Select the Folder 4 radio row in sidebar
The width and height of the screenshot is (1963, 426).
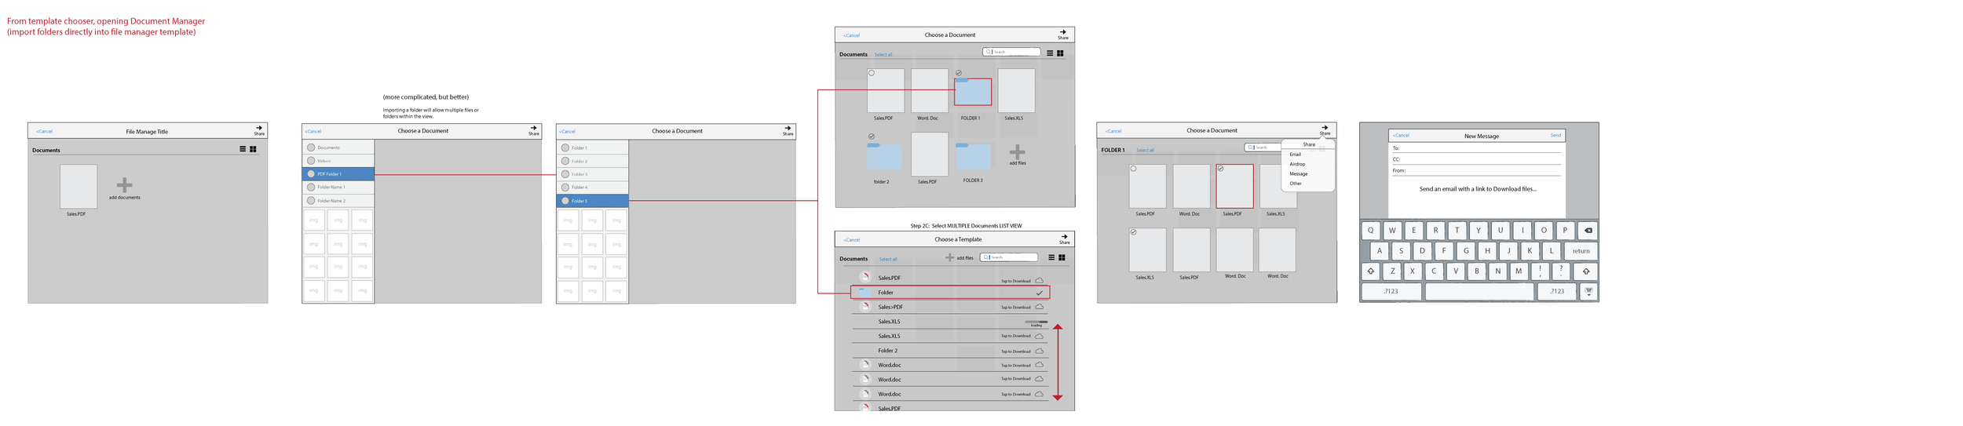click(x=593, y=188)
